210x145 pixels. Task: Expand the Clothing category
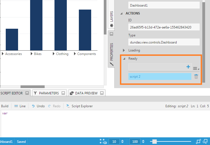click(54, 54)
